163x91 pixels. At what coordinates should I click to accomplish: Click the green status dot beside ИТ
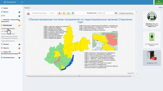19,16
